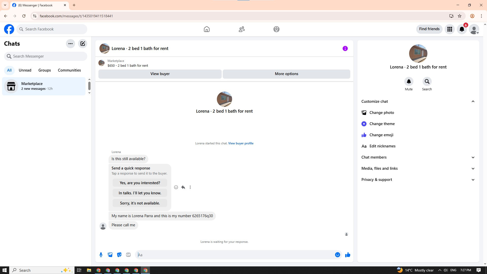Start a new message compose icon

coord(83,44)
